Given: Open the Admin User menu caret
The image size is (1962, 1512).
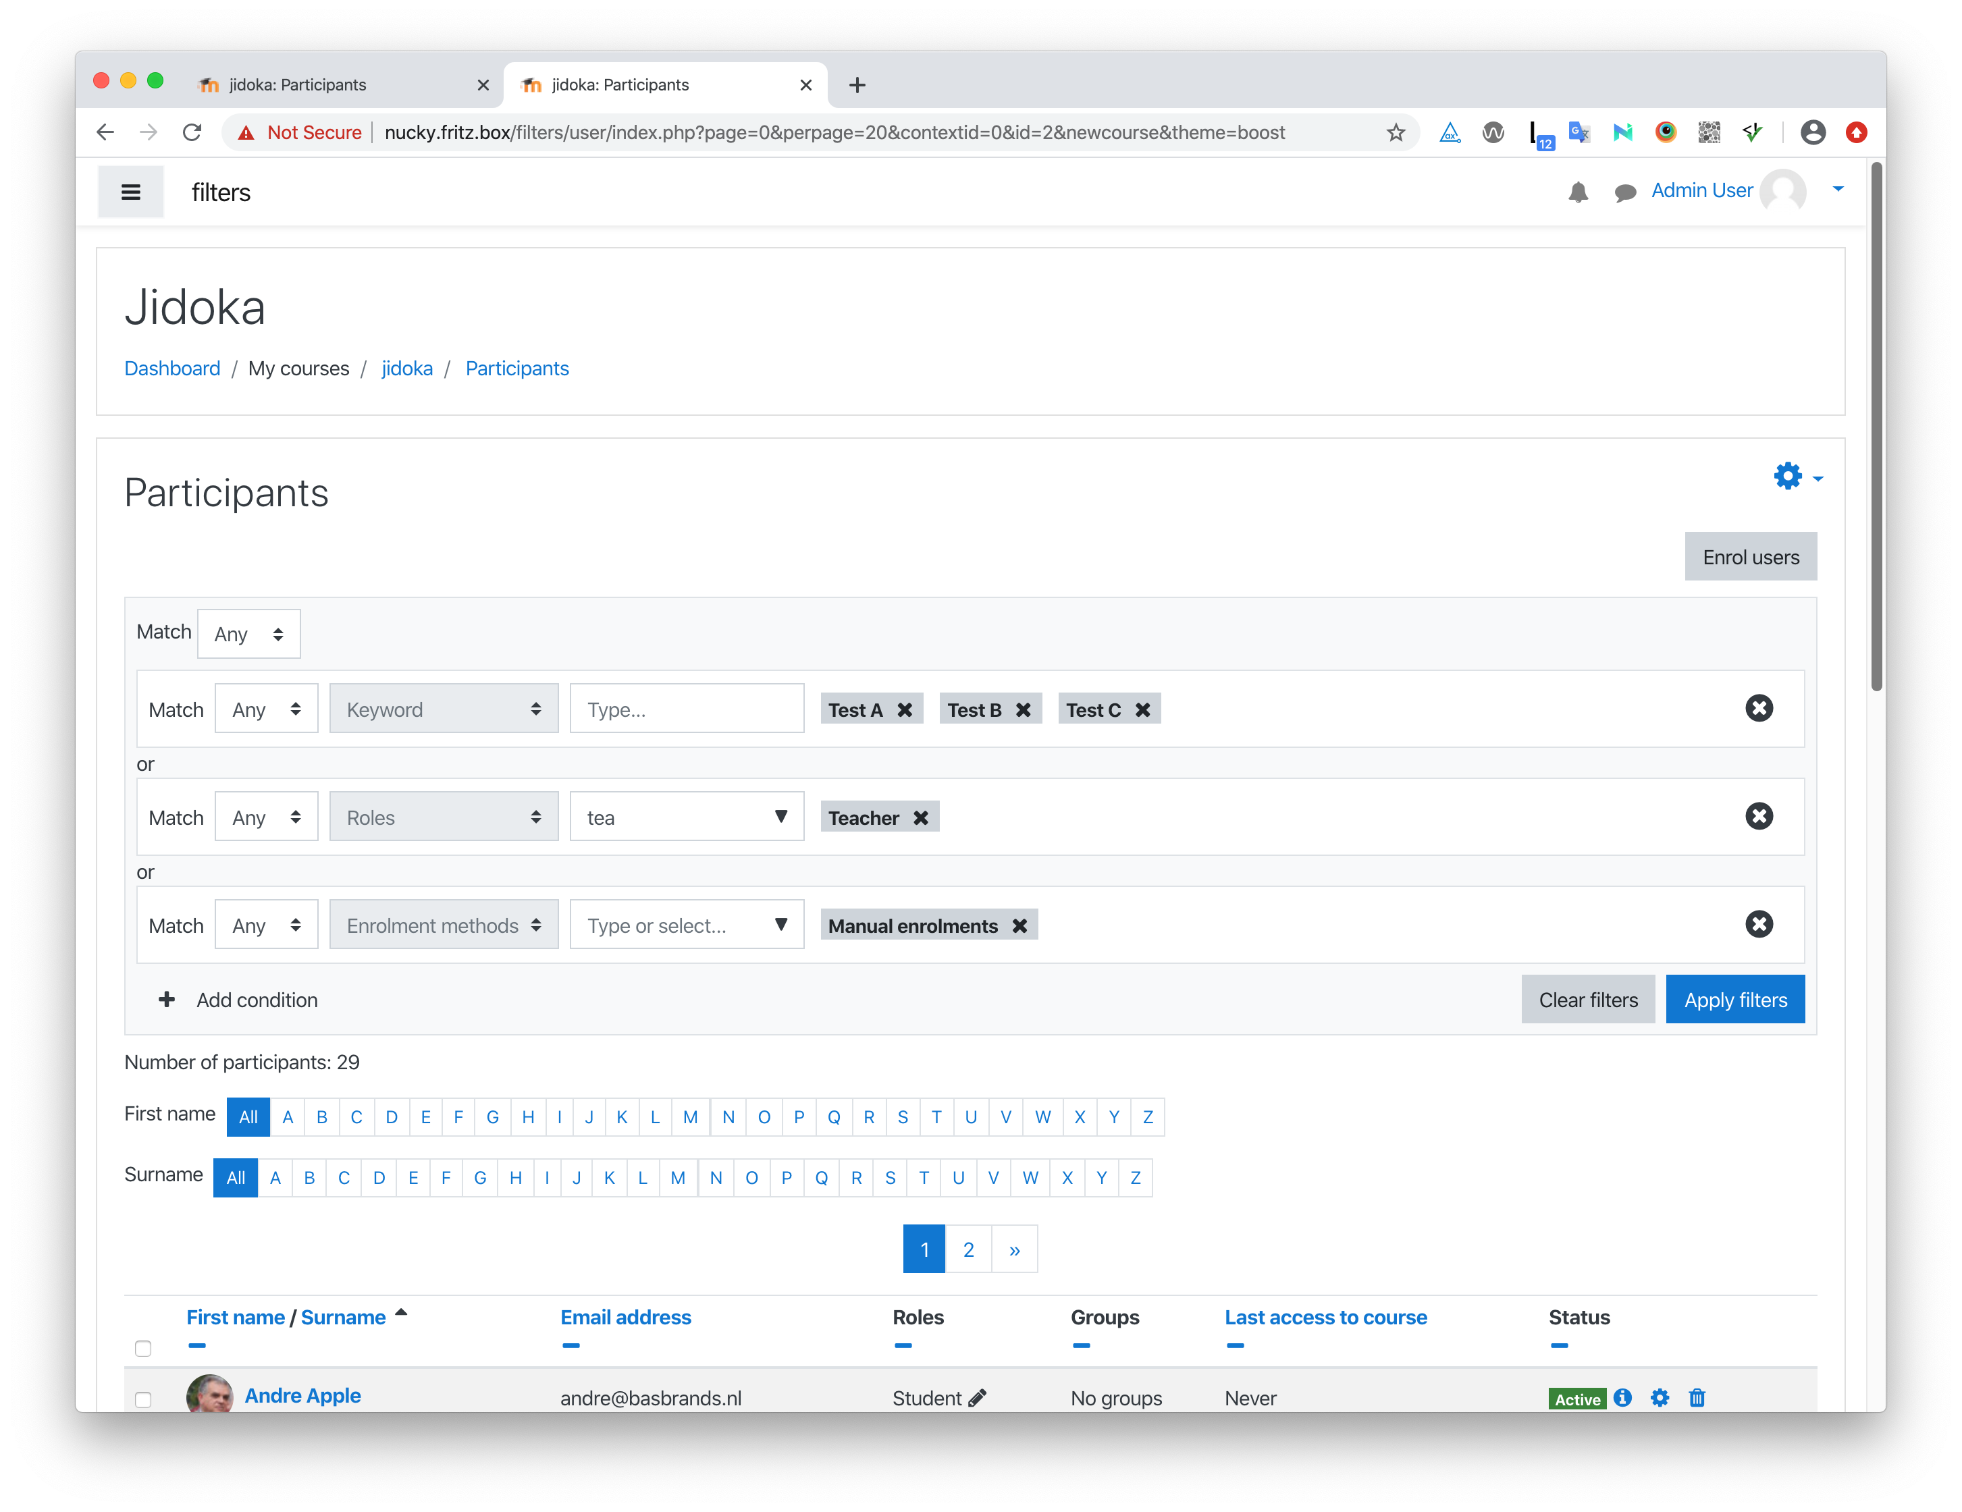Looking at the screenshot, I should tap(1838, 190).
